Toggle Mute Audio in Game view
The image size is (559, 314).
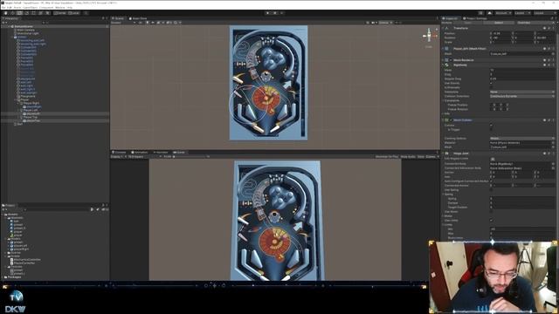pyautogui.click(x=408, y=157)
